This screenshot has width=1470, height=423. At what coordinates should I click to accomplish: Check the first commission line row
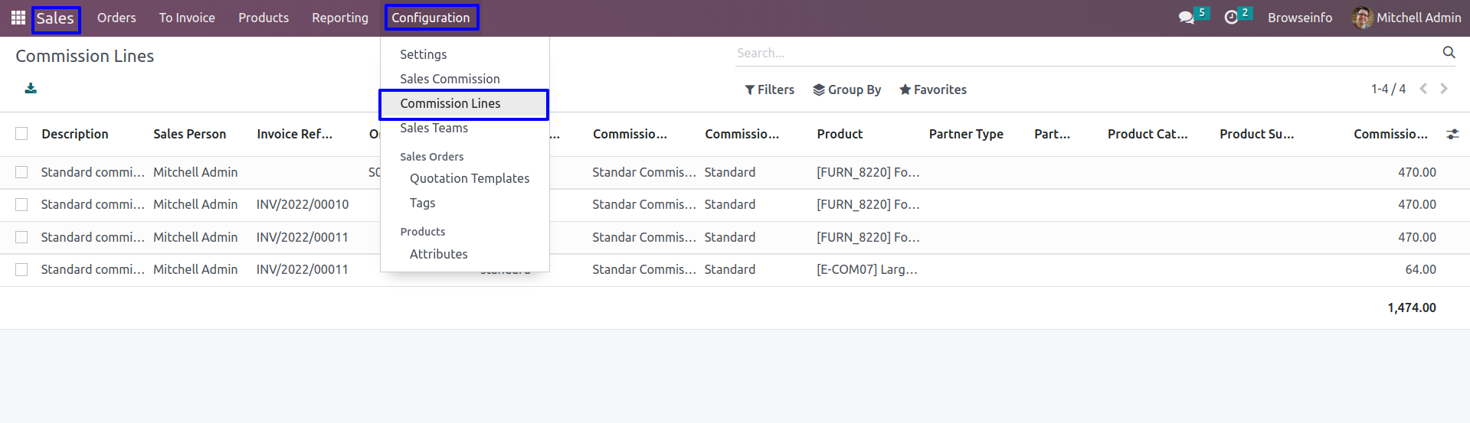point(21,172)
